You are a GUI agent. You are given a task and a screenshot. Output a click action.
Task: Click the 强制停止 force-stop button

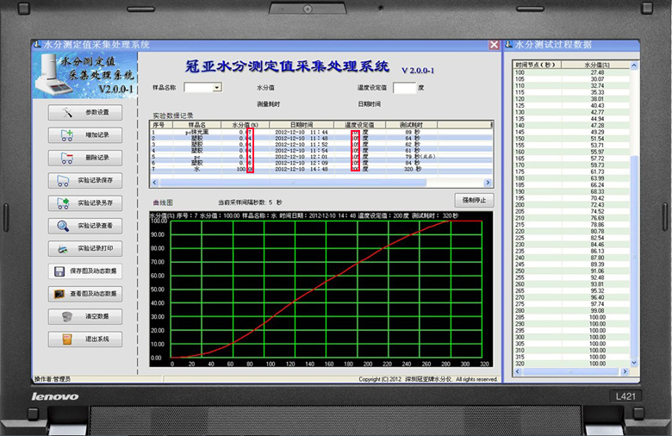point(474,200)
